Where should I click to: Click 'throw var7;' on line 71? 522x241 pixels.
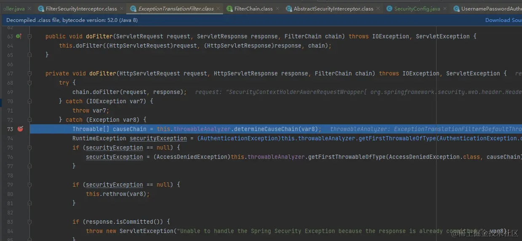(91, 110)
